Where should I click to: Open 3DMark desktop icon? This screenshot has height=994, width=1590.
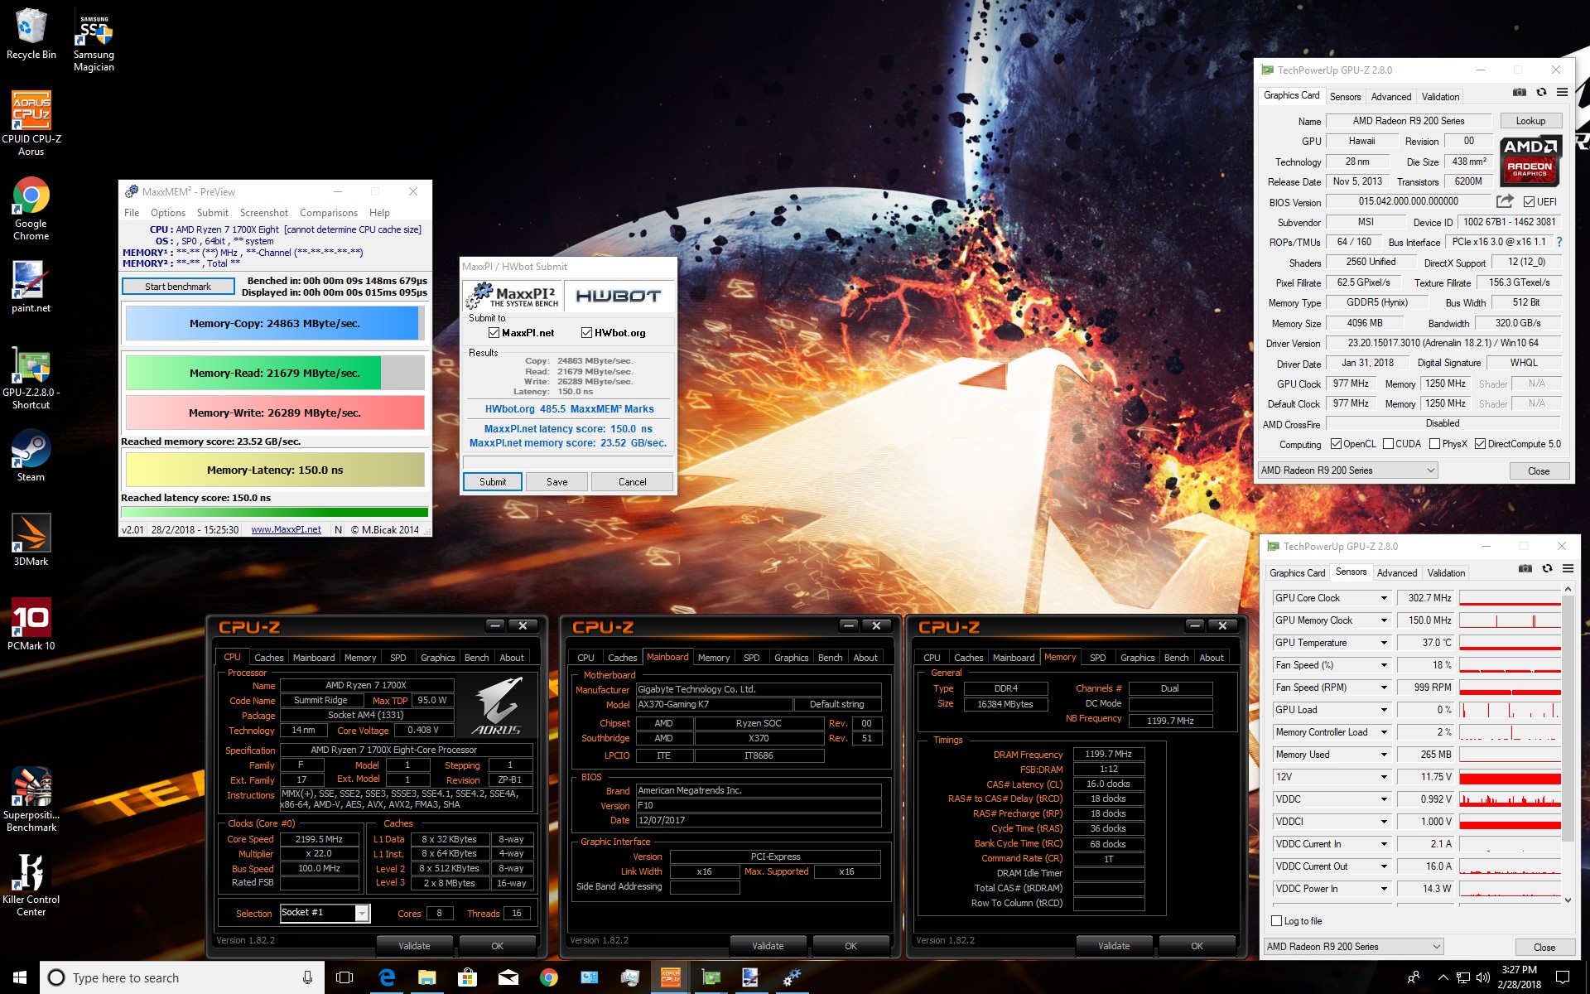pos(31,540)
